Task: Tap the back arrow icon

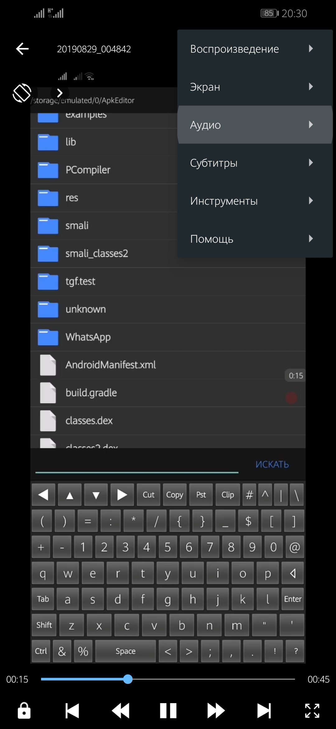Action: [x=22, y=49]
